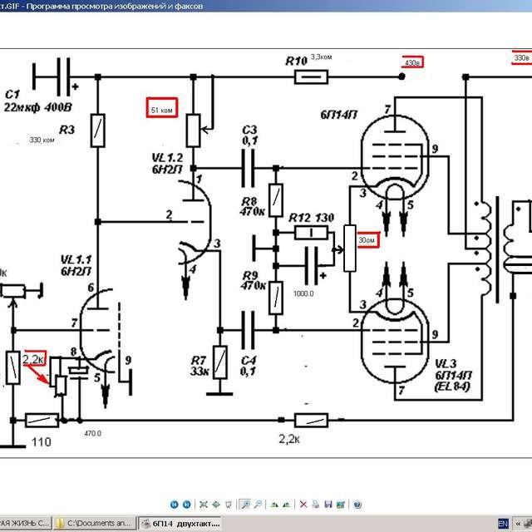Select the Zoom In magnifier
532x532 pixels.
(245, 505)
